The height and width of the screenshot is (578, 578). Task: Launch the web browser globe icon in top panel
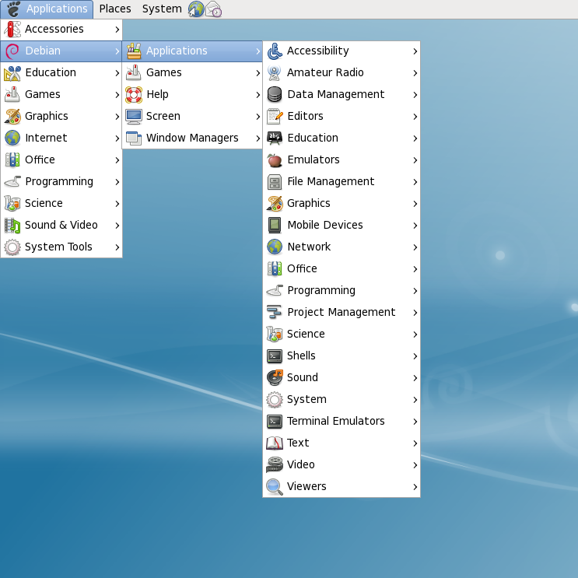click(x=196, y=9)
